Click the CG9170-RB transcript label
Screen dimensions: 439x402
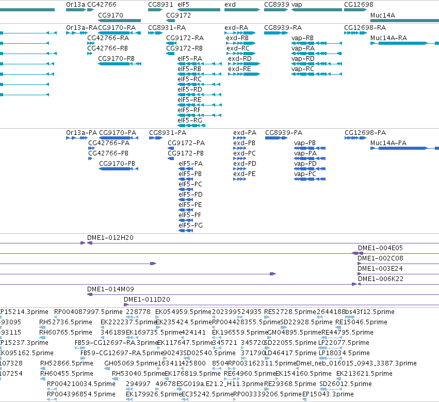(x=116, y=58)
